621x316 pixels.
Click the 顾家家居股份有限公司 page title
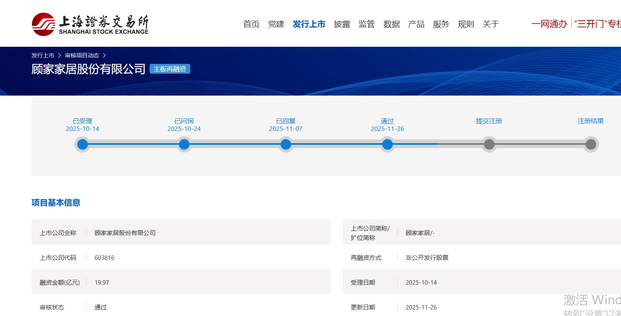click(x=89, y=69)
